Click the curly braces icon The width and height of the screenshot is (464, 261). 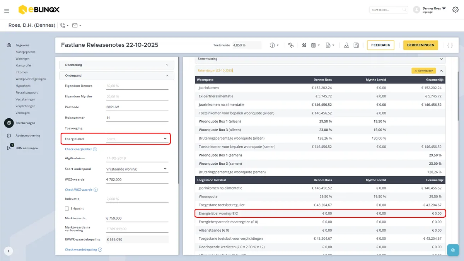pyautogui.click(x=450, y=45)
